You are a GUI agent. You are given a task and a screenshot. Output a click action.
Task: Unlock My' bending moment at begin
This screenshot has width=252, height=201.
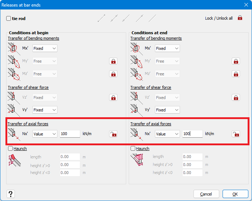coord(113,61)
